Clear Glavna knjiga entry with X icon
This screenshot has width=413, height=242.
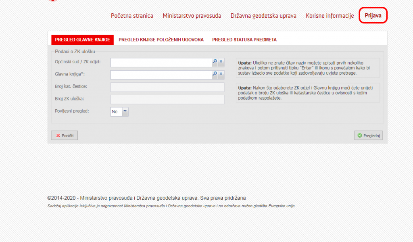click(x=221, y=75)
